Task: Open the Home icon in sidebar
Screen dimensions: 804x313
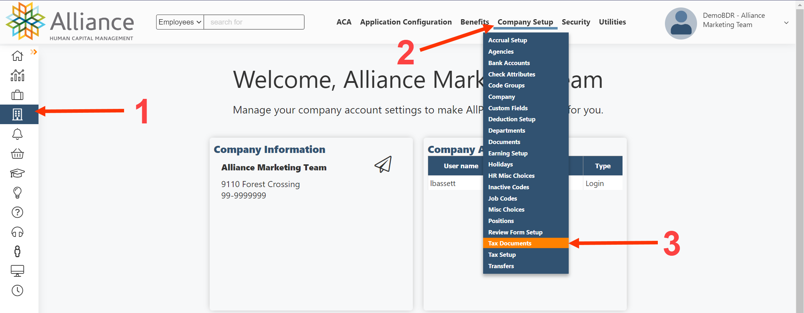Action: pos(17,56)
